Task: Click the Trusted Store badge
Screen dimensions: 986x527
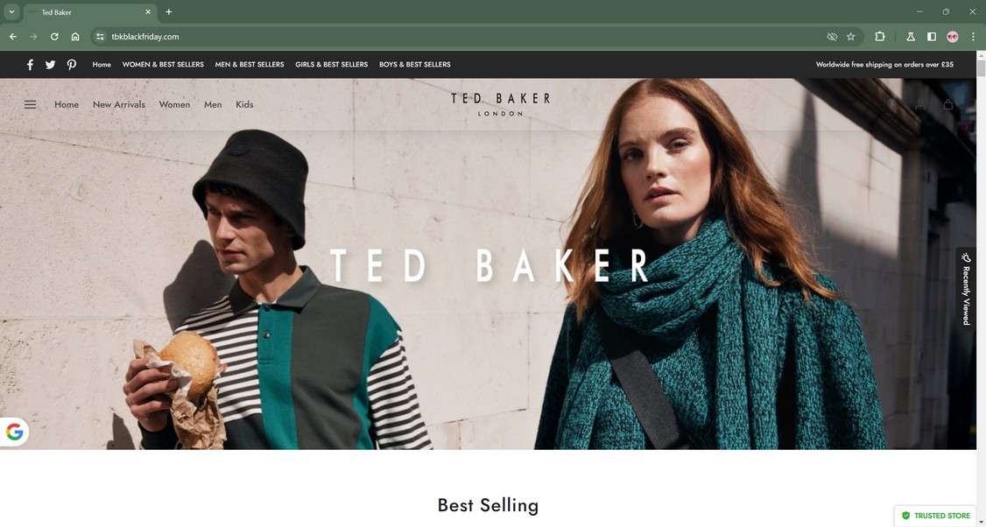Action: [x=936, y=516]
